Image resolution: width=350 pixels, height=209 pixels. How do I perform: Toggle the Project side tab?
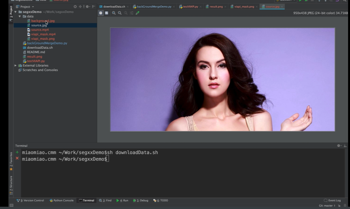pyautogui.click(x=11, y=13)
